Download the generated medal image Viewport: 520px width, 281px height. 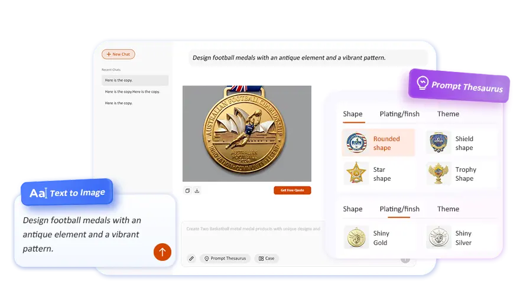(197, 191)
